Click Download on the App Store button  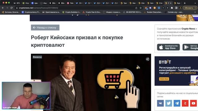point(168,47)
